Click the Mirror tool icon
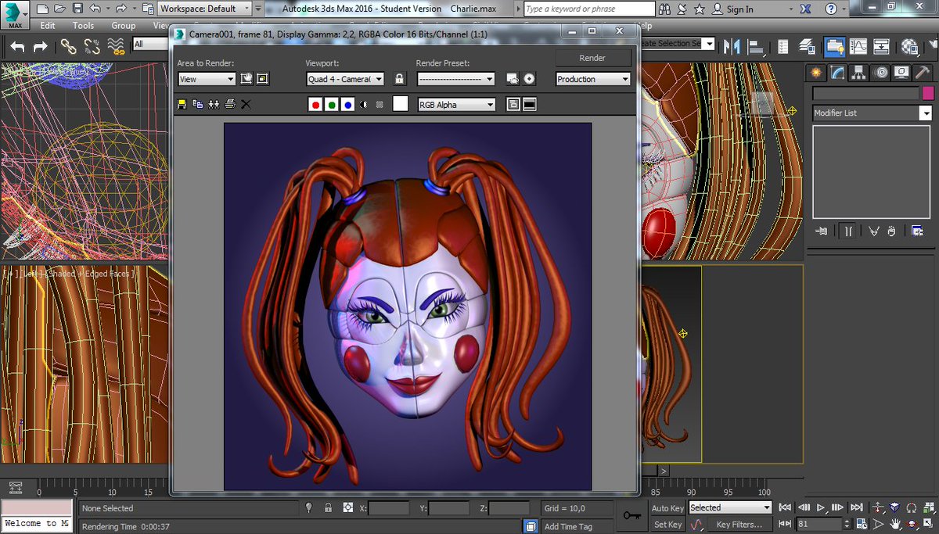Image resolution: width=939 pixels, height=534 pixels. 733,47
